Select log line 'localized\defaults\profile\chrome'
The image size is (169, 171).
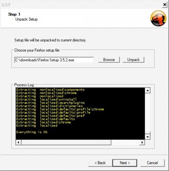coord(60,109)
